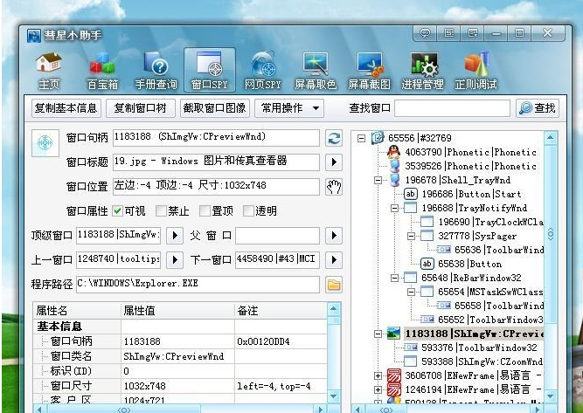
Task: Switch to the 网页SPY tool
Action: (262, 71)
